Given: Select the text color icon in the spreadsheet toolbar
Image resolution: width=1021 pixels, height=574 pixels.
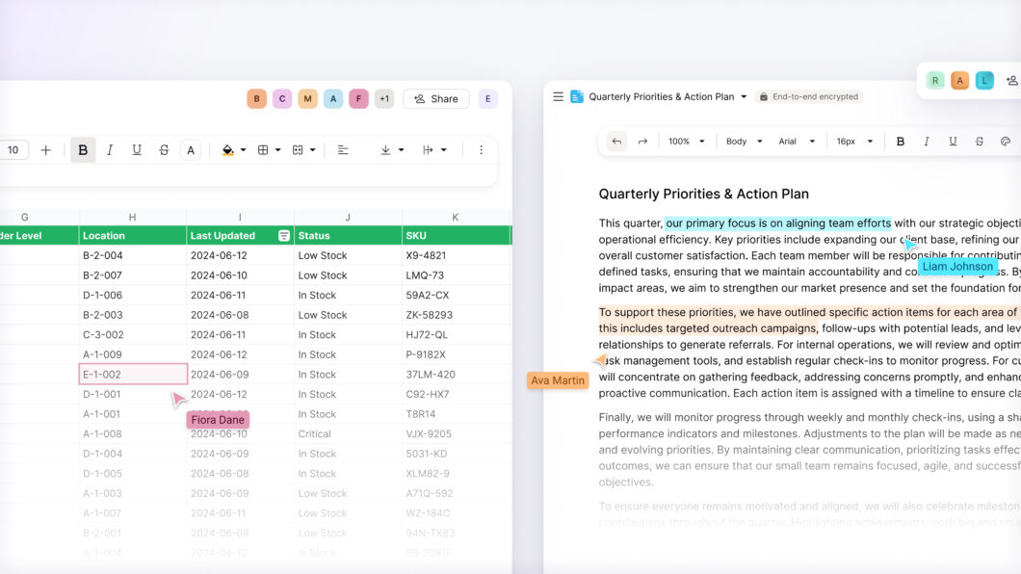Looking at the screenshot, I should click(x=191, y=150).
